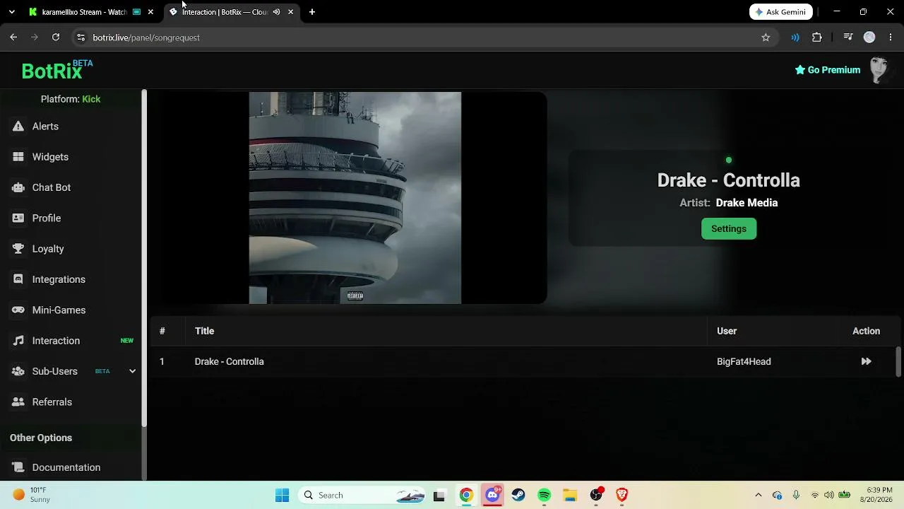
Task: Bookmark this page with star icon
Action: (x=766, y=37)
